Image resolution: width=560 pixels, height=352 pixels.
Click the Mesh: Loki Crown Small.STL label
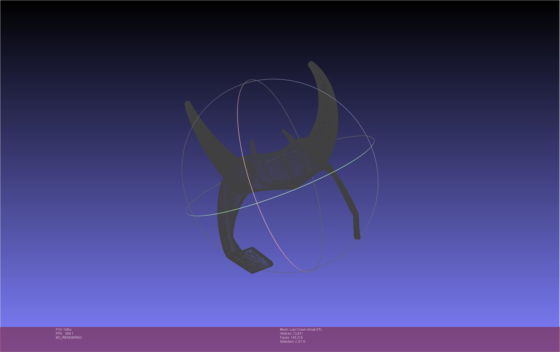(301, 330)
